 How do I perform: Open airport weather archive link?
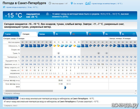(22, 7)
